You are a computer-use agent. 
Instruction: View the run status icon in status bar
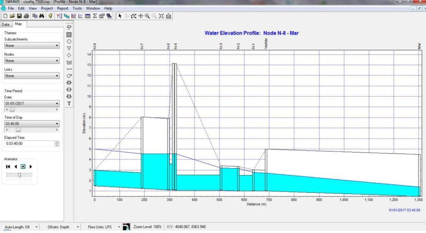[x=126, y=227]
